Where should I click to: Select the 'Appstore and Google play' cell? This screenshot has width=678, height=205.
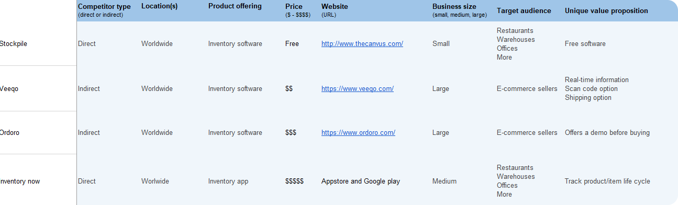point(361,181)
